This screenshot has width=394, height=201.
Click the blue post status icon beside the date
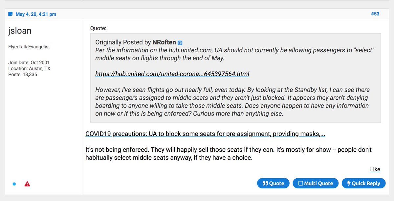click(x=11, y=14)
